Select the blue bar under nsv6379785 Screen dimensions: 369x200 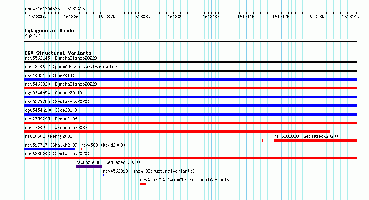click(x=191, y=106)
